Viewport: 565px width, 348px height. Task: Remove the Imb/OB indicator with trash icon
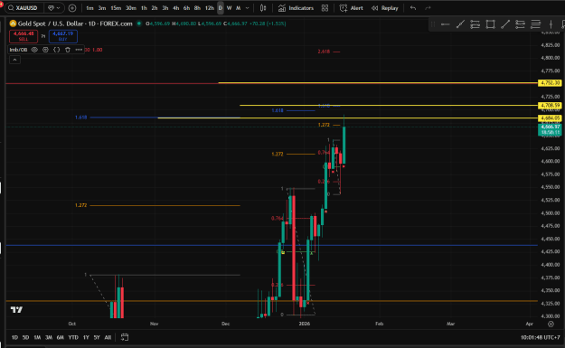point(68,50)
